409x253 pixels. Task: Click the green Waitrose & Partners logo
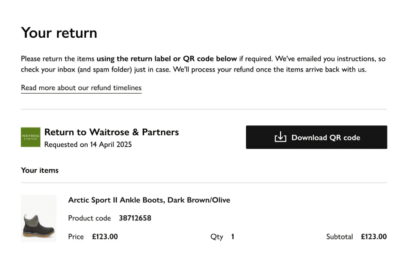[x=30, y=137]
